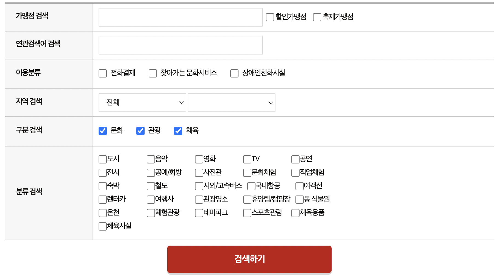The width and height of the screenshot is (500, 276).
Task: Check the 도서 classification box
Action: (102, 159)
